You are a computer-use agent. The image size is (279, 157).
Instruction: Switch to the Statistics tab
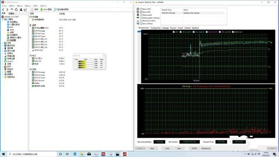[195, 28]
